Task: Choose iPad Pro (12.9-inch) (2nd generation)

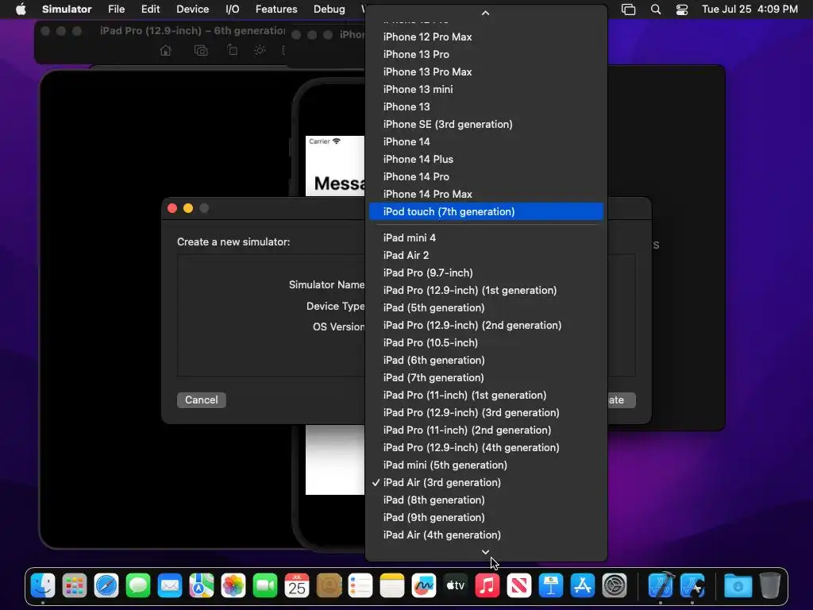Action: [x=486, y=325]
